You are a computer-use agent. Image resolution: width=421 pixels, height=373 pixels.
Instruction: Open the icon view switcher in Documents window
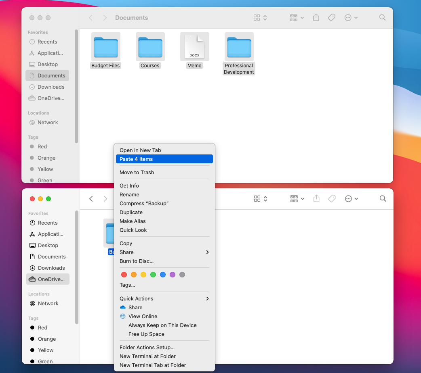pos(260,18)
